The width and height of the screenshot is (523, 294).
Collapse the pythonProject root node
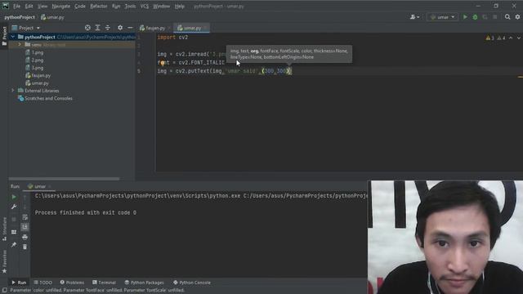(13, 37)
